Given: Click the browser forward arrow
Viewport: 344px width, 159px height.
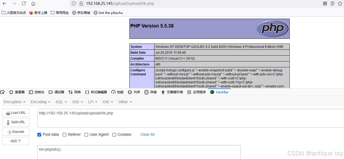Looking at the screenshot, I should tap(14, 3).
